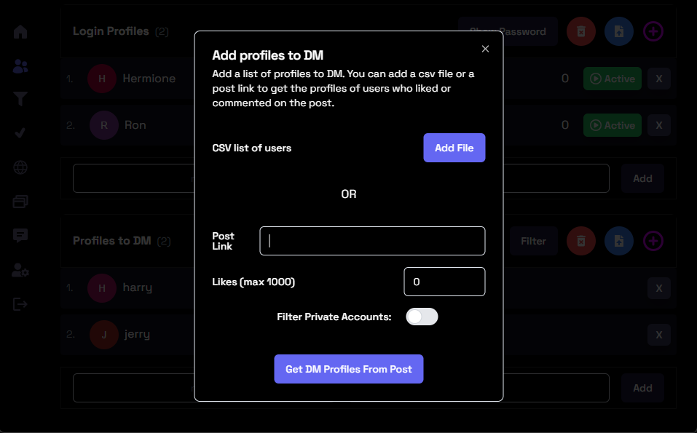This screenshot has height=433, width=697.
Task: Click the stacked pages icon in sidebar
Action: 20,201
